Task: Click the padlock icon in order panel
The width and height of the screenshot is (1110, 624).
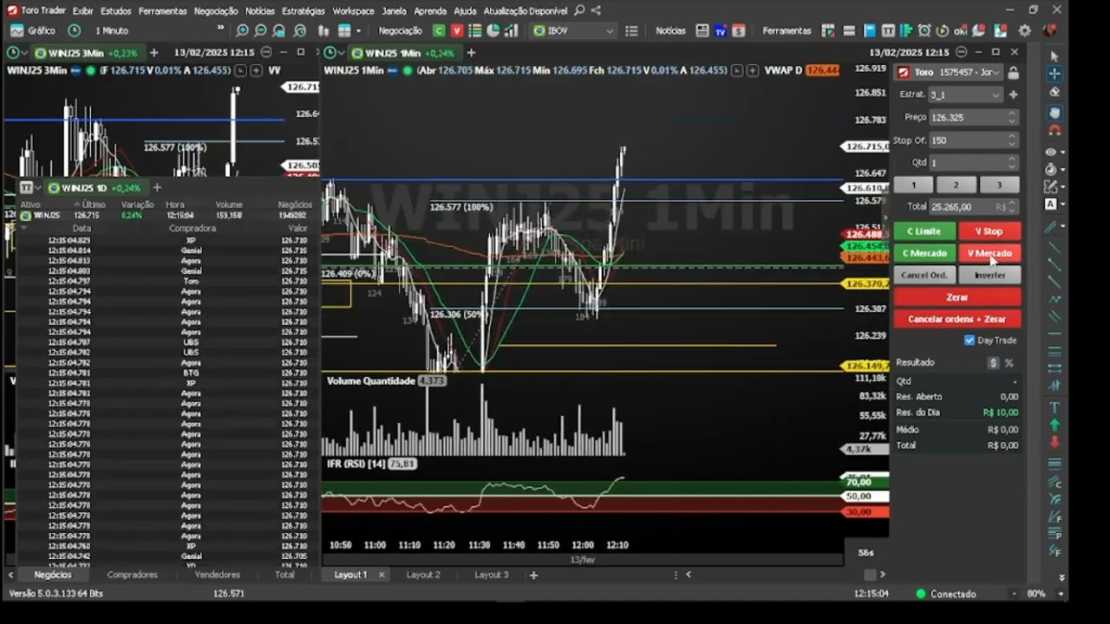Action: 1013,73
